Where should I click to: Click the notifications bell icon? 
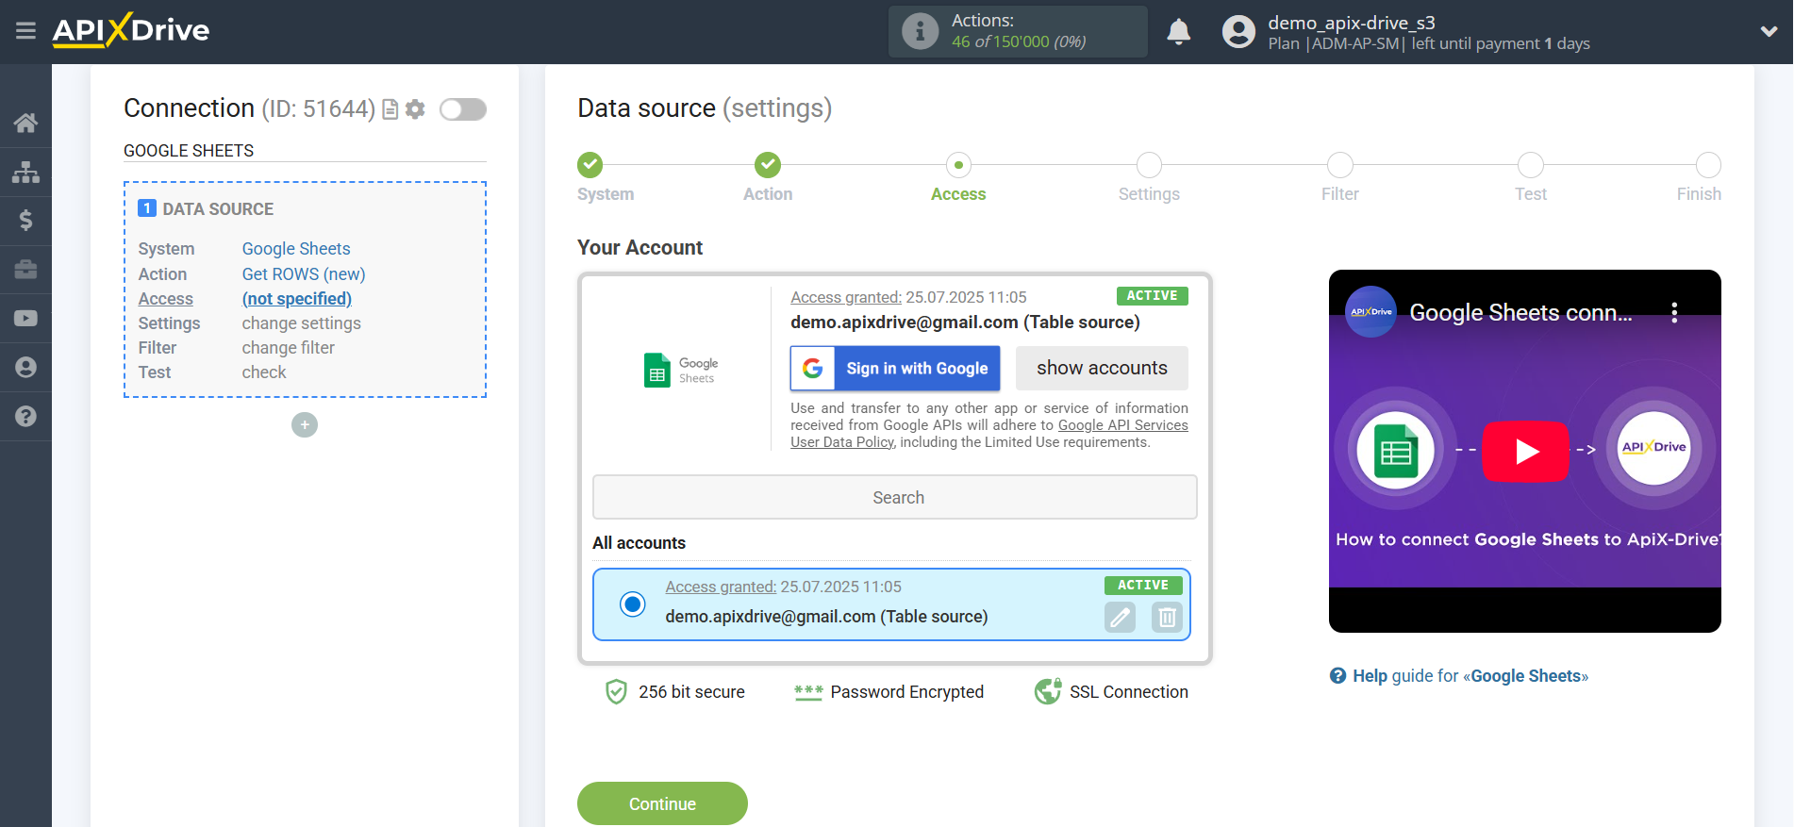[x=1178, y=32]
